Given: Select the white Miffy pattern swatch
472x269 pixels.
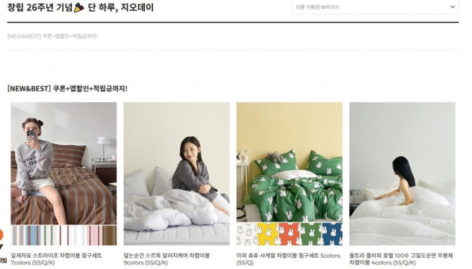Looking at the screenshot, I should pyautogui.click(x=247, y=234).
